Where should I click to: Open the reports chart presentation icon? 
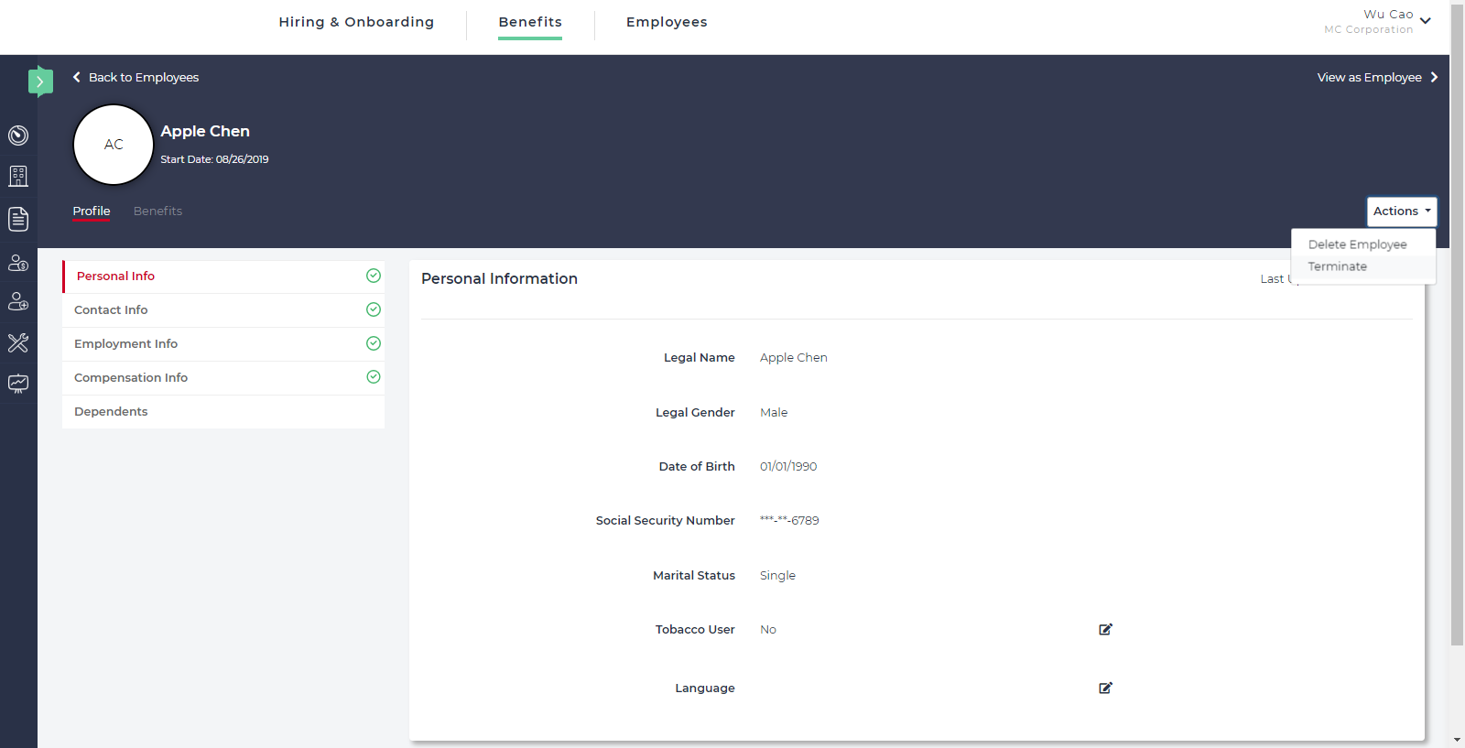click(18, 384)
